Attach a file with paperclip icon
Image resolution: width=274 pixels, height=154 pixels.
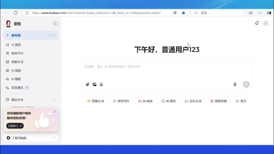[x=88, y=84]
